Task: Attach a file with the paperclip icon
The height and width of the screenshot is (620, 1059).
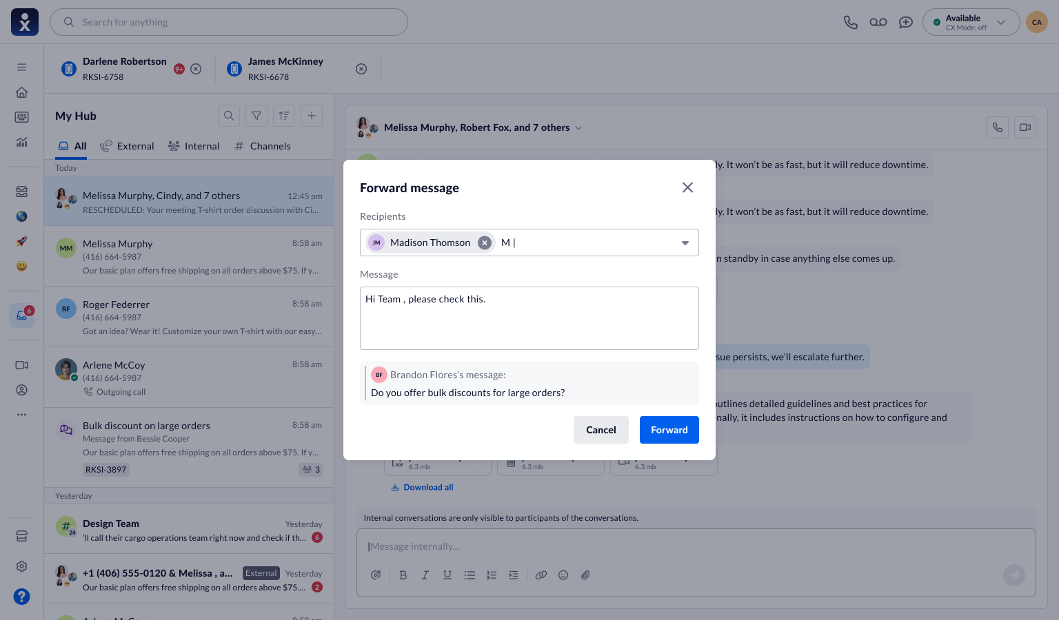Action: pyautogui.click(x=585, y=575)
